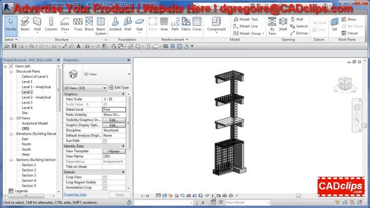Click the Vertical opening tool
This screenshot has height=208, width=370.
point(299,26)
